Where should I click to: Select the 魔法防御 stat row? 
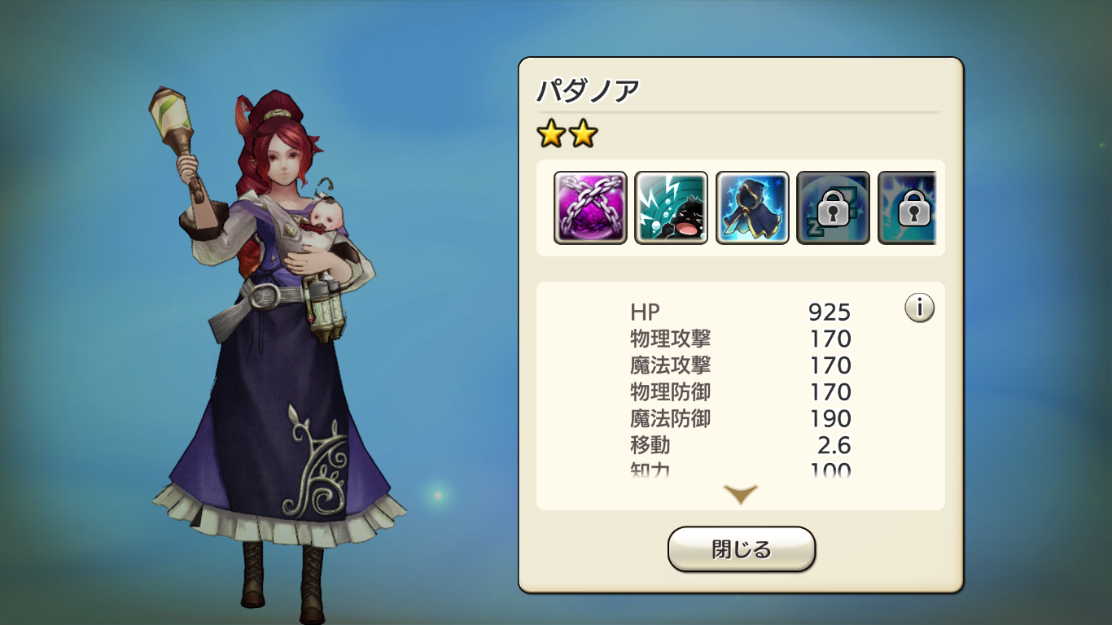tap(740, 419)
